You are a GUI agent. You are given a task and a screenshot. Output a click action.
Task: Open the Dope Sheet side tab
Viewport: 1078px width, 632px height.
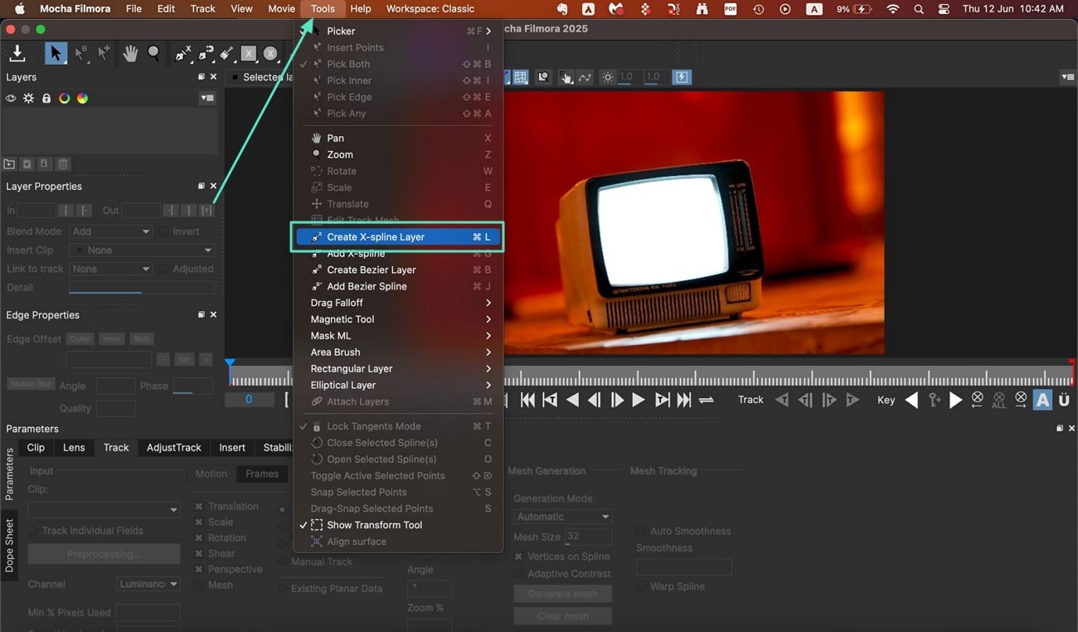[10, 546]
